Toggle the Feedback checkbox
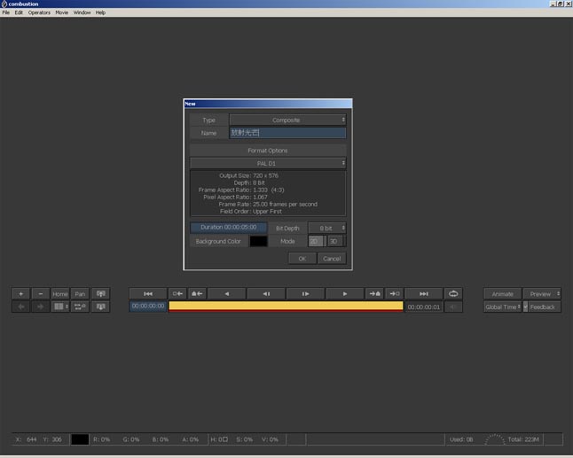Image resolution: width=573 pixels, height=458 pixels. 525,307
